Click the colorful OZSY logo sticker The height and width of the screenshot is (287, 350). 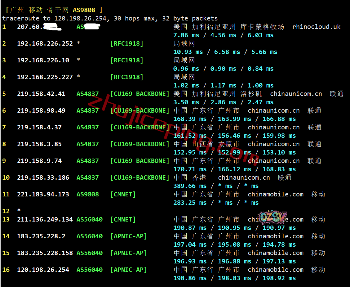[x=272, y=217]
